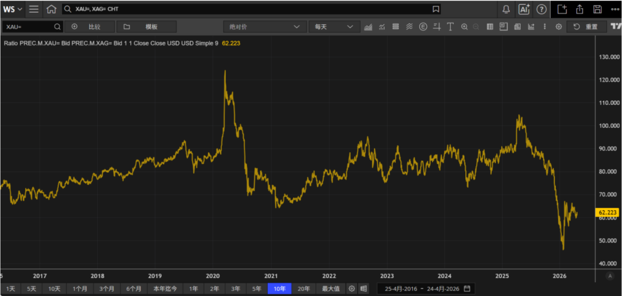Click the circled E events icon
This screenshot has height=296, width=622.
423,27
